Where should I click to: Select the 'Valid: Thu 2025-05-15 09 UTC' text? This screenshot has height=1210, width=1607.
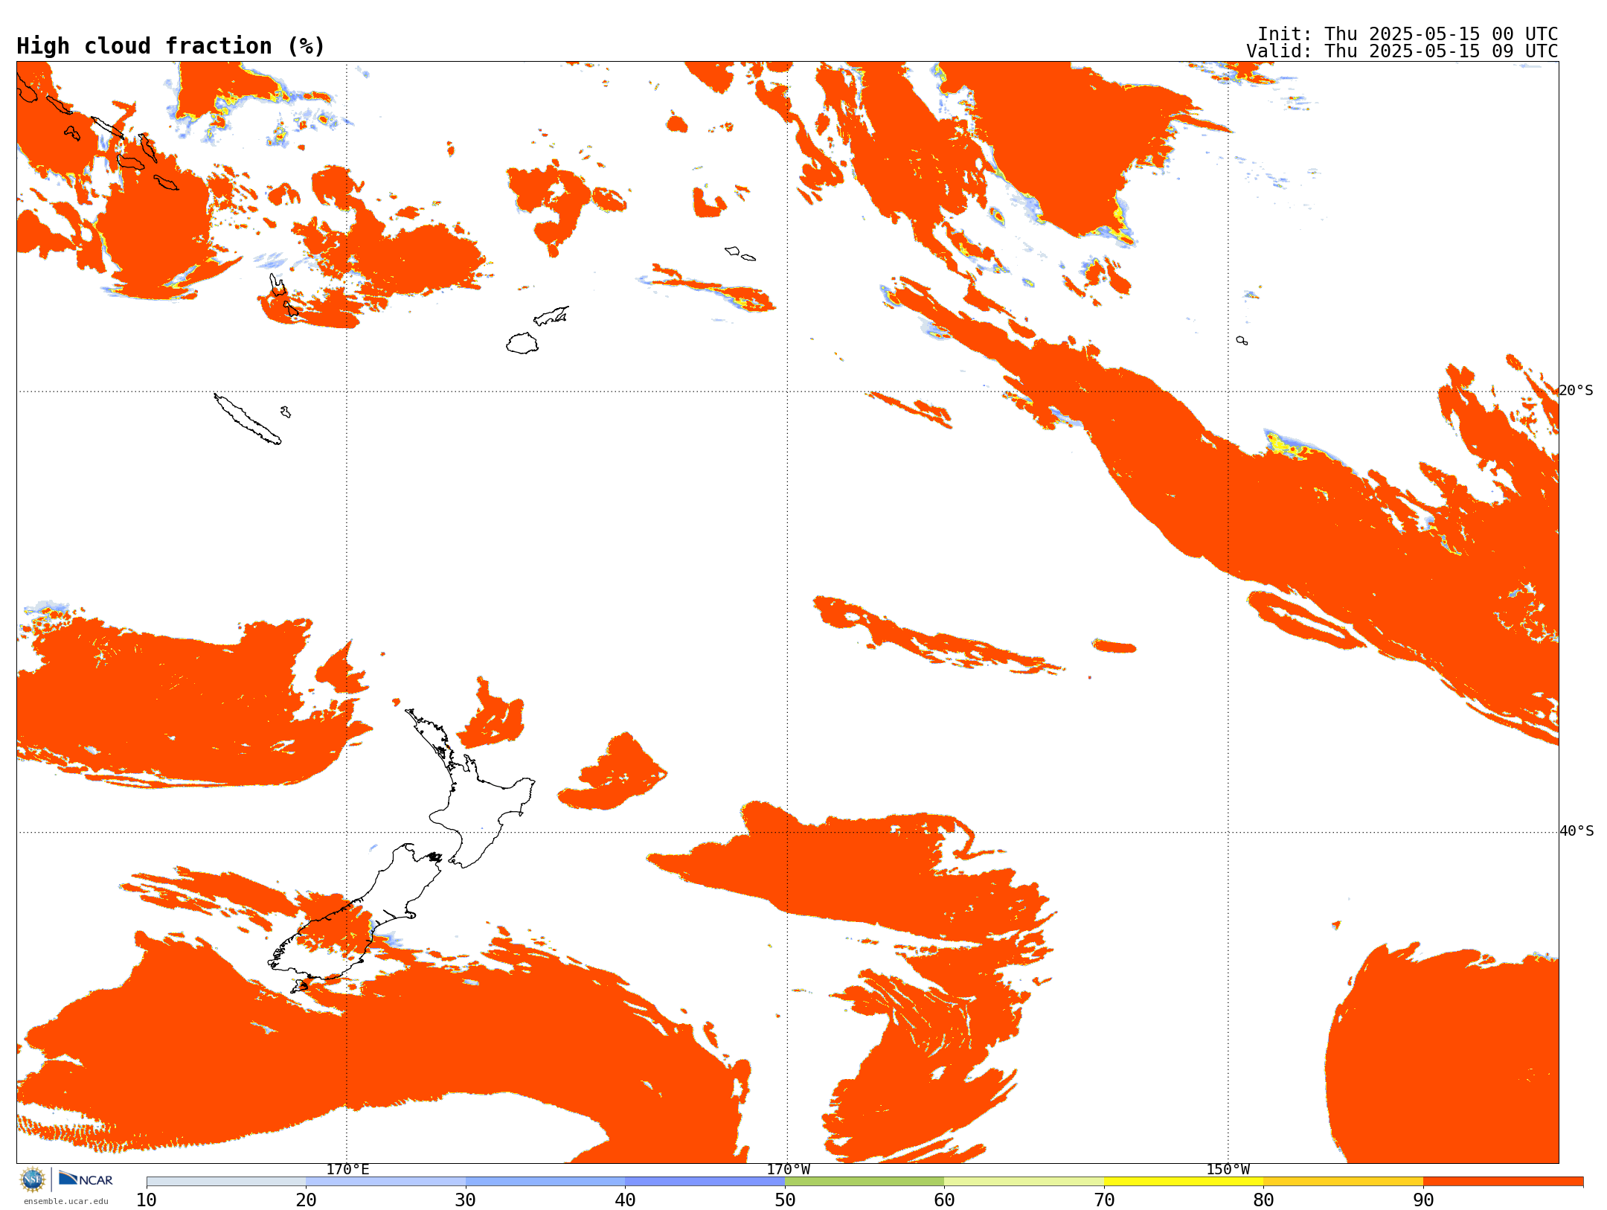coord(1402,51)
